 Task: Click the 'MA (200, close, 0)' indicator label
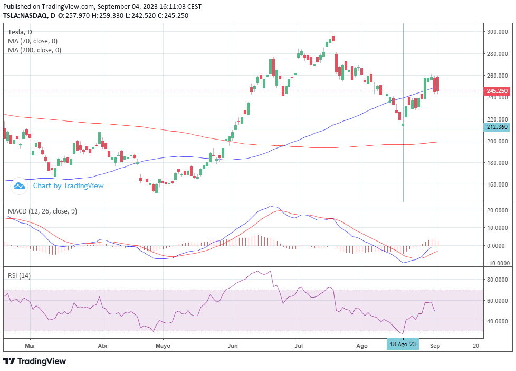tap(34, 50)
